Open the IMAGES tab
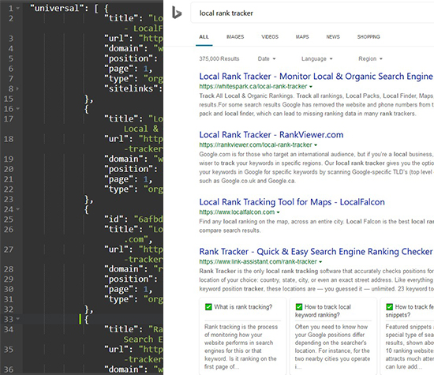The height and width of the screenshot is (375, 434). point(235,37)
